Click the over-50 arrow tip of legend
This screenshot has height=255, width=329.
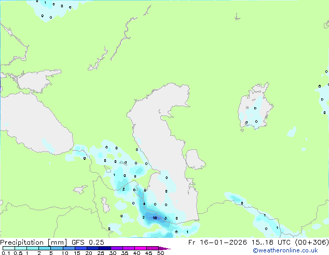[x=164, y=248]
